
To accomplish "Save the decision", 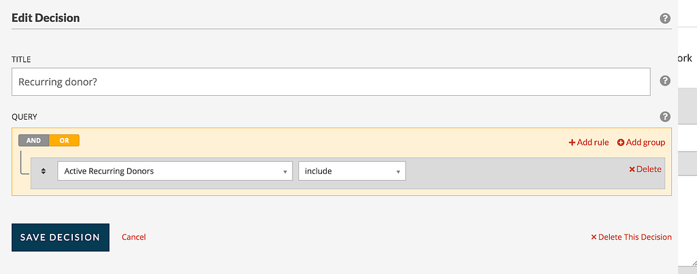I will pos(60,237).
